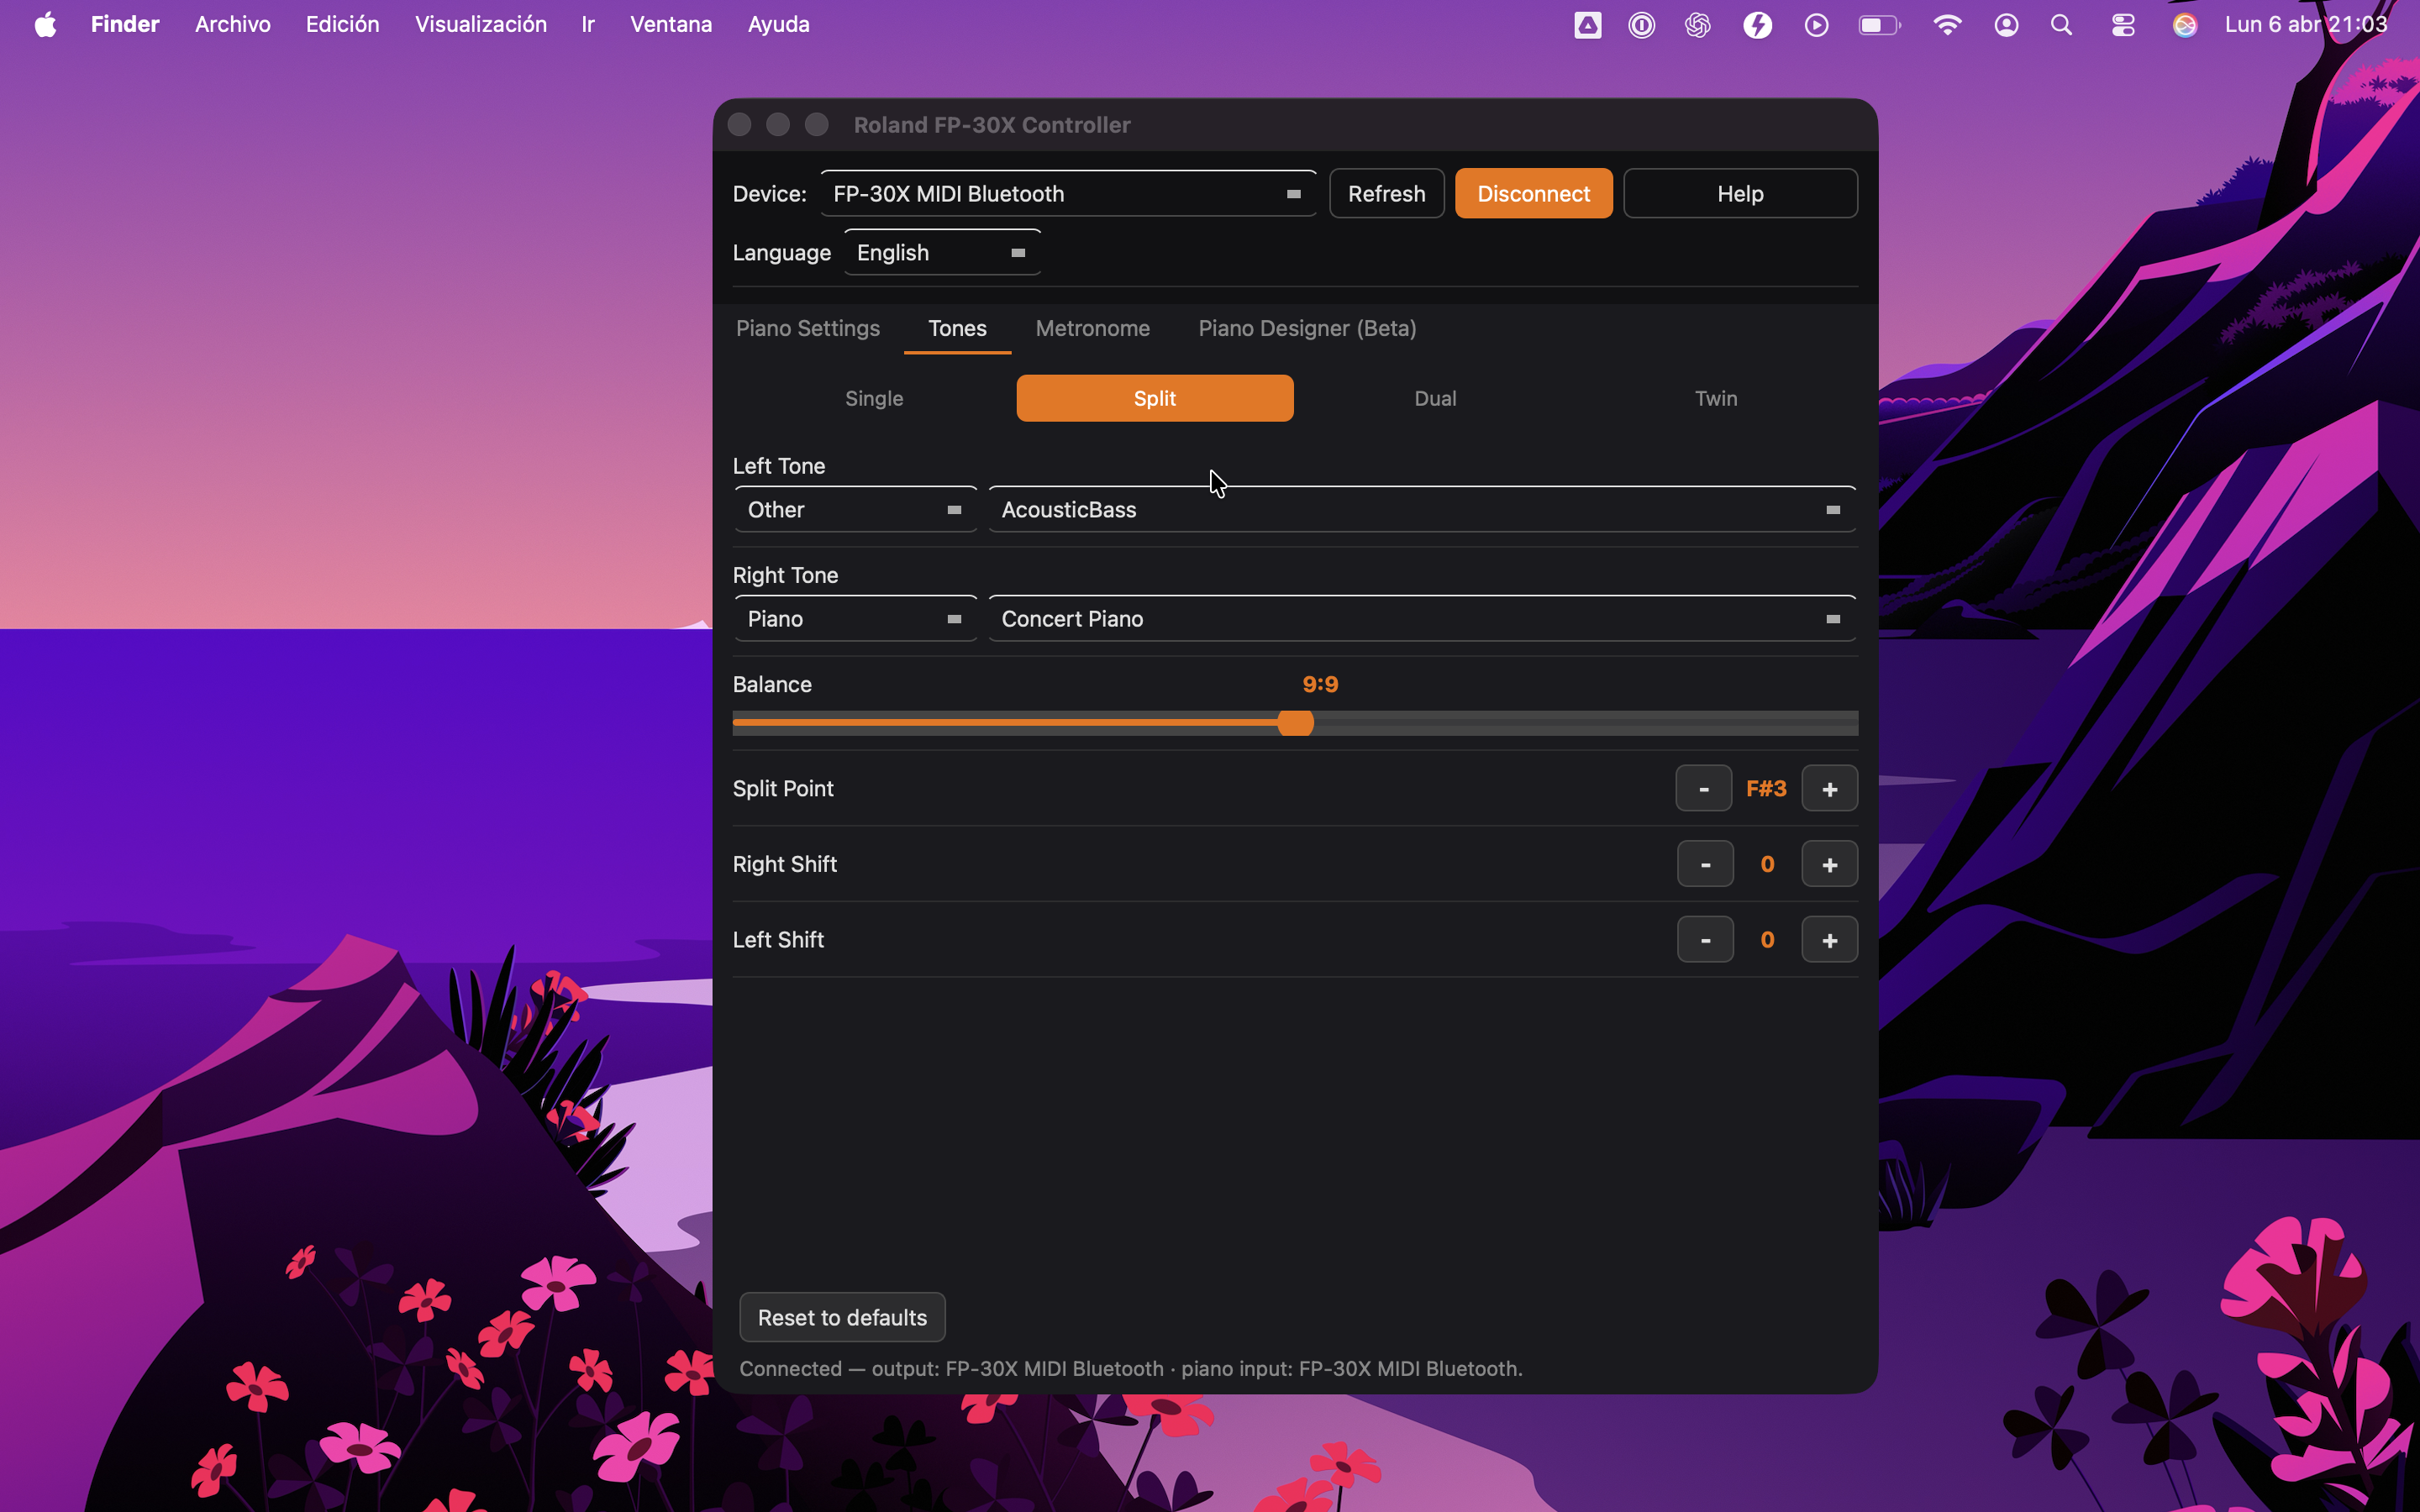Switch to the Metronome tab
This screenshot has width=2420, height=1512.
tap(1092, 328)
